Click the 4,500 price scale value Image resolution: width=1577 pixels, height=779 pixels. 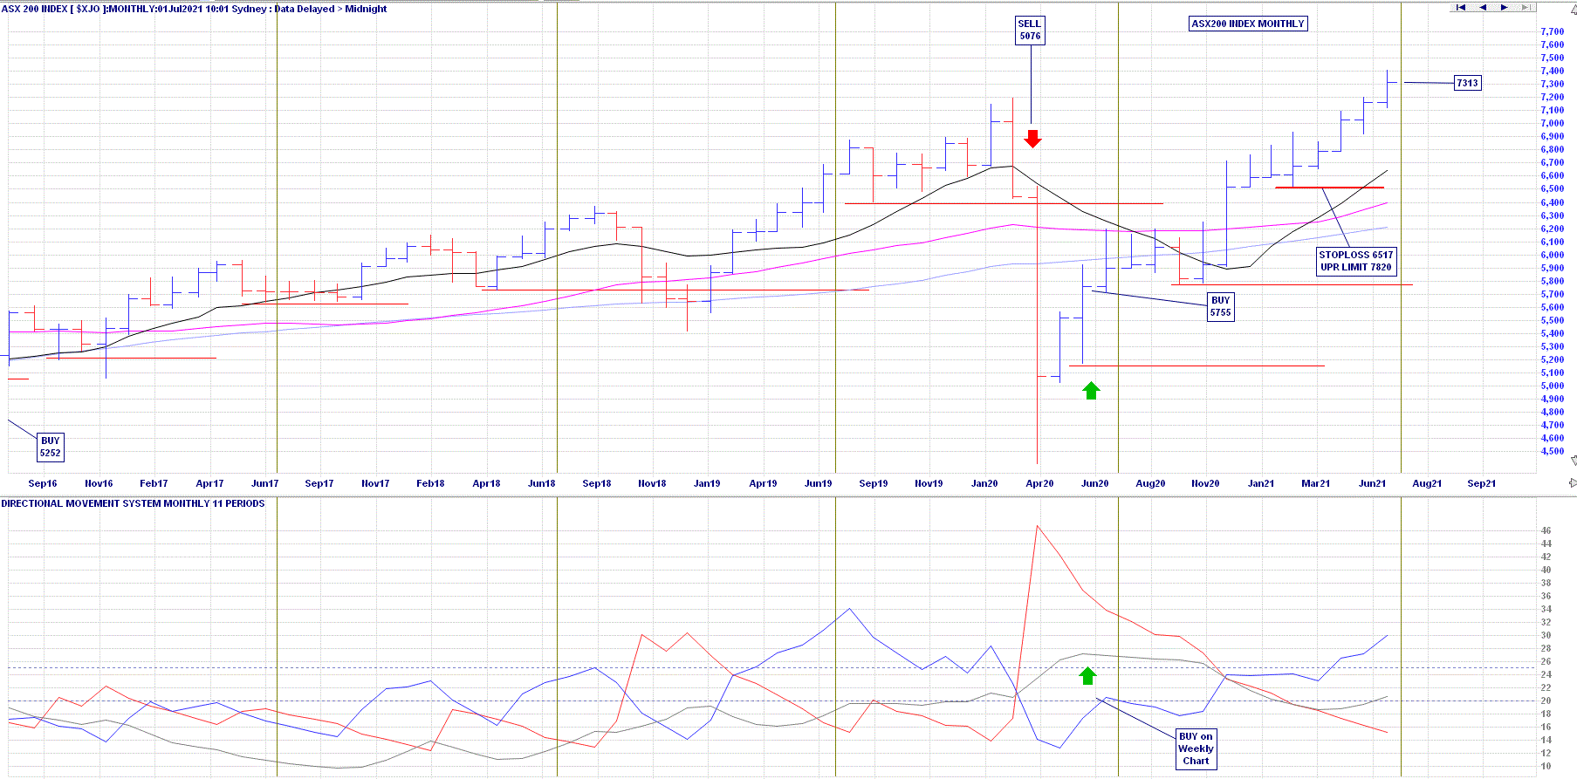pyautogui.click(x=1553, y=451)
